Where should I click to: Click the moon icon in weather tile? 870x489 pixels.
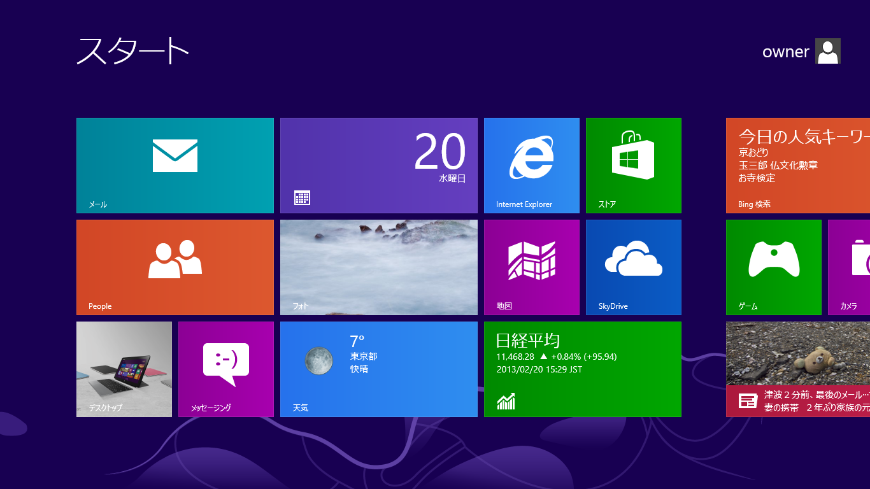pos(318,361)
